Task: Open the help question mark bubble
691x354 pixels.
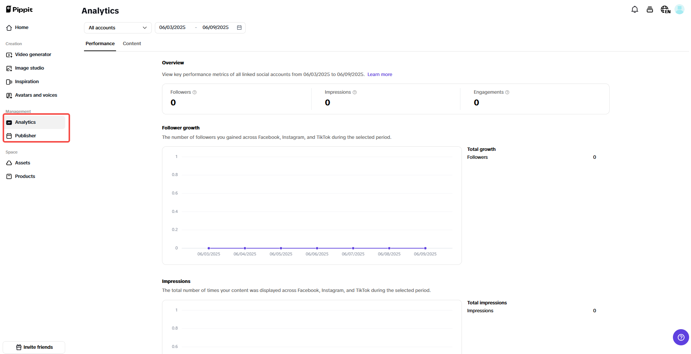Action: tap(681, 337)
